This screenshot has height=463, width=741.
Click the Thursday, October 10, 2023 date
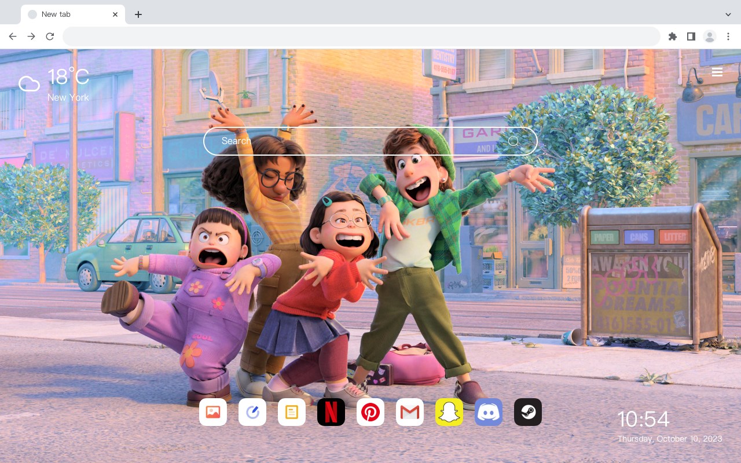click(x=670, y=439)
